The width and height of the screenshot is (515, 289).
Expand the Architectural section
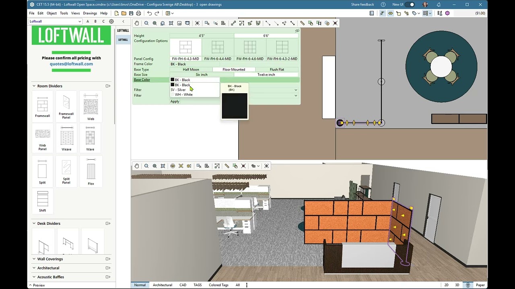click(x=34, y=268)
